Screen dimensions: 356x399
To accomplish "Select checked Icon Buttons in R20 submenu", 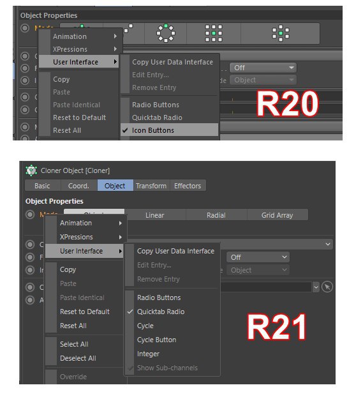I will pyautogui.click(x=170, y=130).
